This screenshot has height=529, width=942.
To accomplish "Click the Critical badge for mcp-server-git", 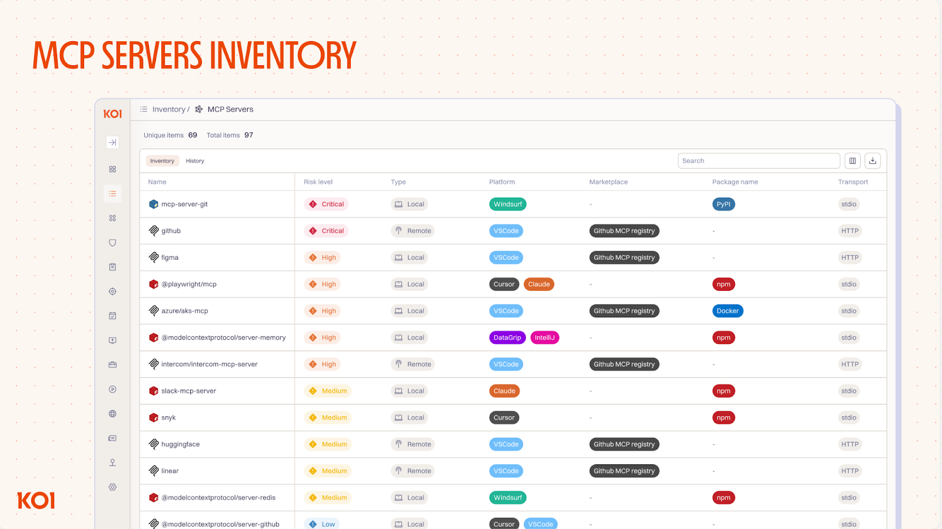I will point(326,205).
